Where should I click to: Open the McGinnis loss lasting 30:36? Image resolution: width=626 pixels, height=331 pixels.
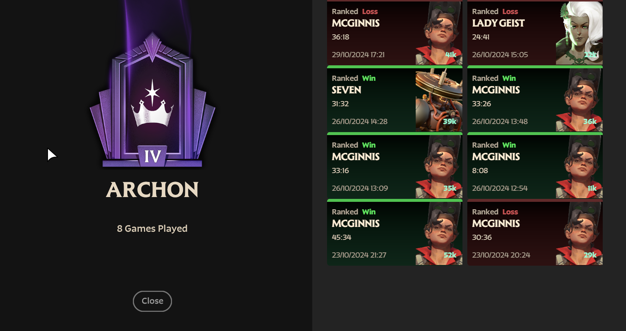[x=535, y=232]
